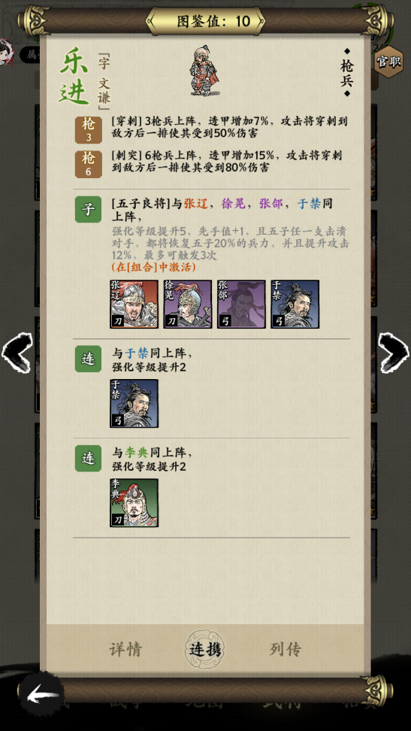The image size is (411, 731).
Task: Tap the green 李典 name link
Action: click(x=136, y=452)
